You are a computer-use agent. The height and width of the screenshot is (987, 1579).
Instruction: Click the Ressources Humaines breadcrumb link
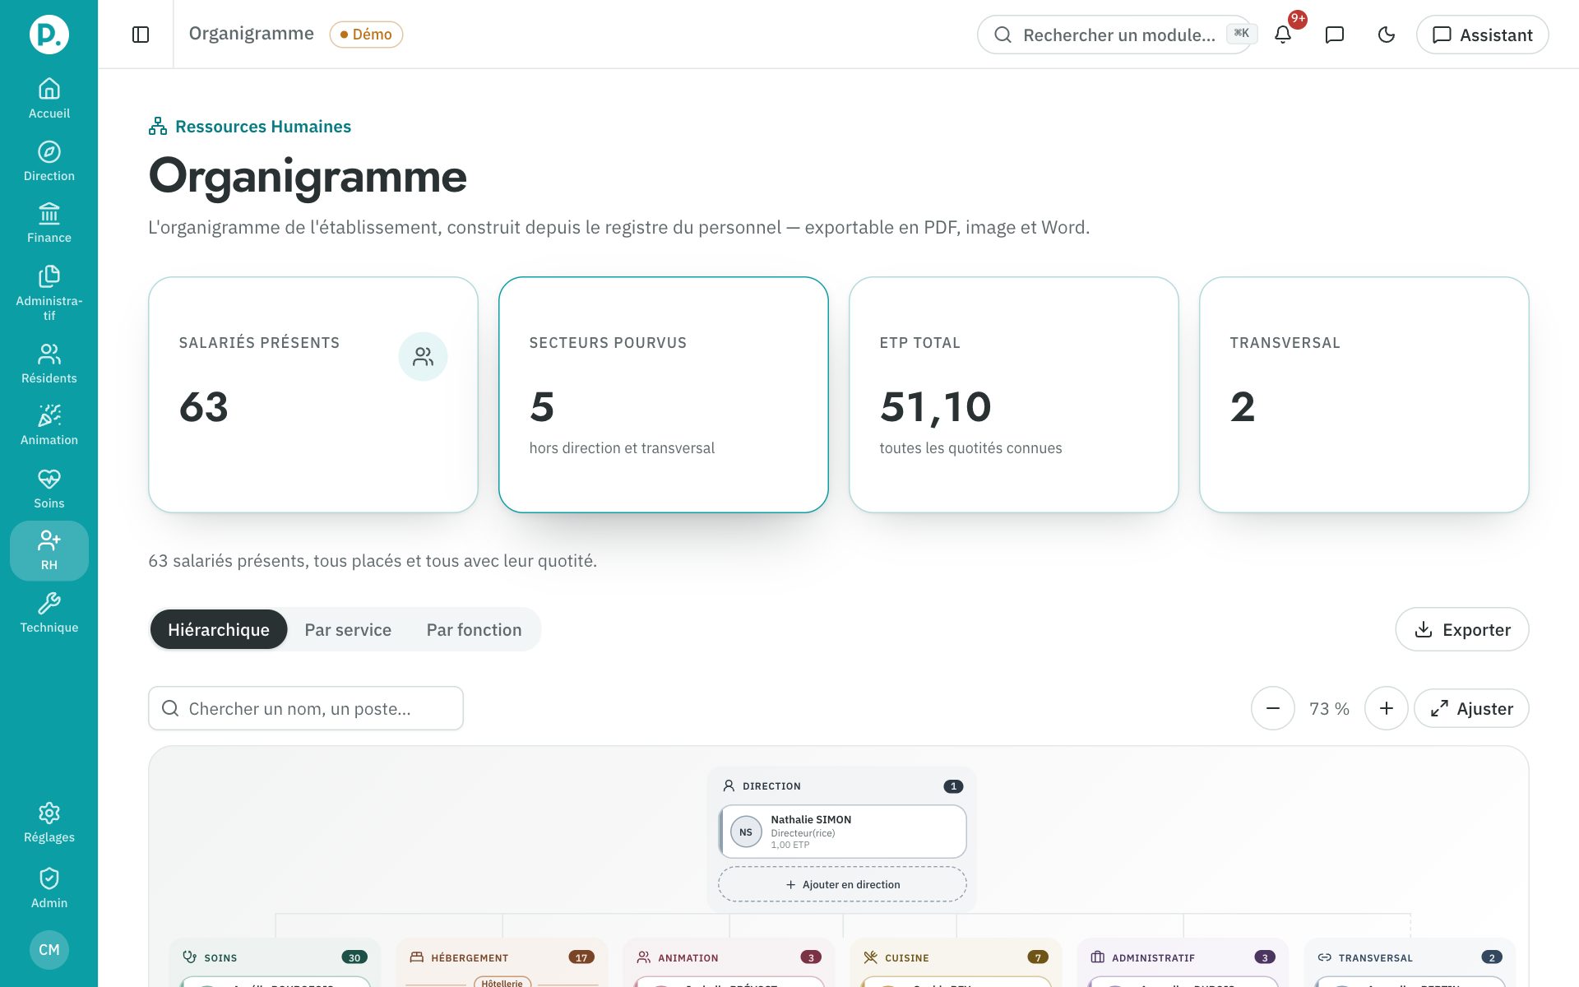(x=250, y=127)
